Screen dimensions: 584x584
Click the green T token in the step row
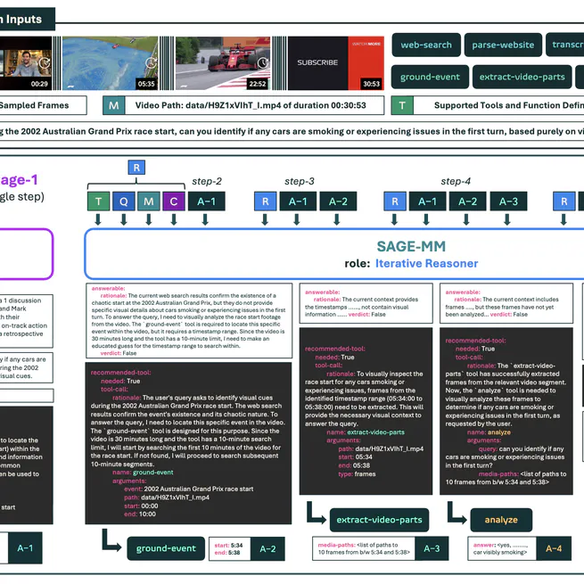[x=99, y=202]
